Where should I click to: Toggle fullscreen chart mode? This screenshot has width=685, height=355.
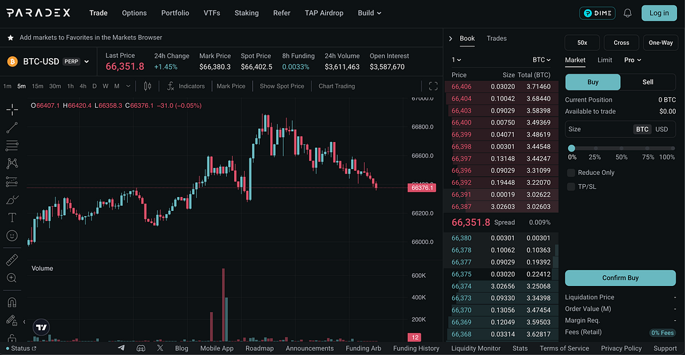tap(433, 86)
